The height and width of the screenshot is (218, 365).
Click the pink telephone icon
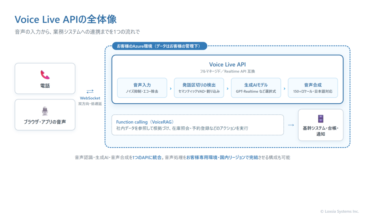click(x=45, y=75)
